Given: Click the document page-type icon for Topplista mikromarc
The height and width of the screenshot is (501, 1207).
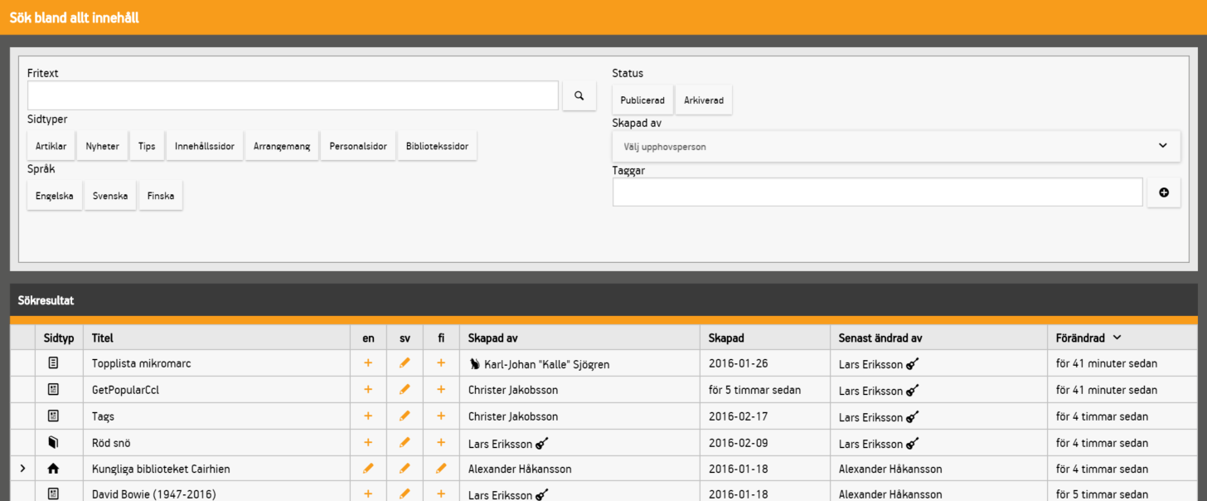Looking at the screenshot, I should 53,362.
